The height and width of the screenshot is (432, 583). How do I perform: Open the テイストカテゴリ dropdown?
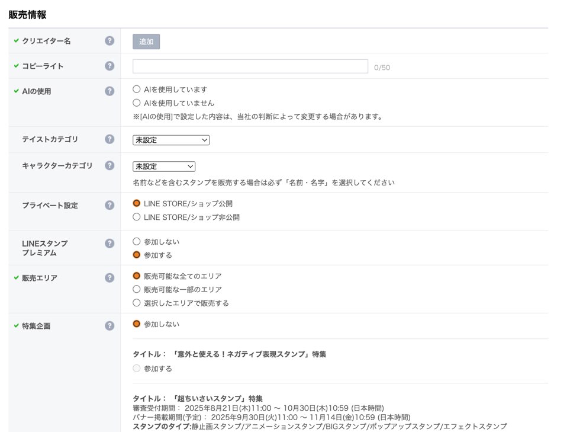[x=171, y=140]
